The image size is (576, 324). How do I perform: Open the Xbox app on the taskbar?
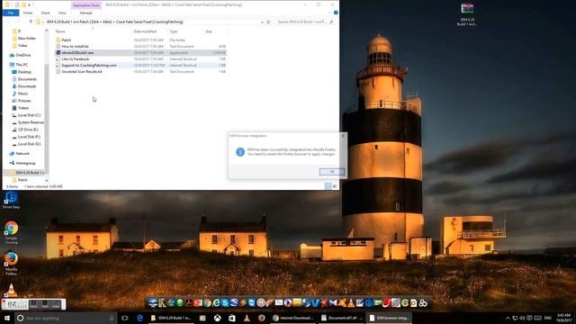coord(218,318)
